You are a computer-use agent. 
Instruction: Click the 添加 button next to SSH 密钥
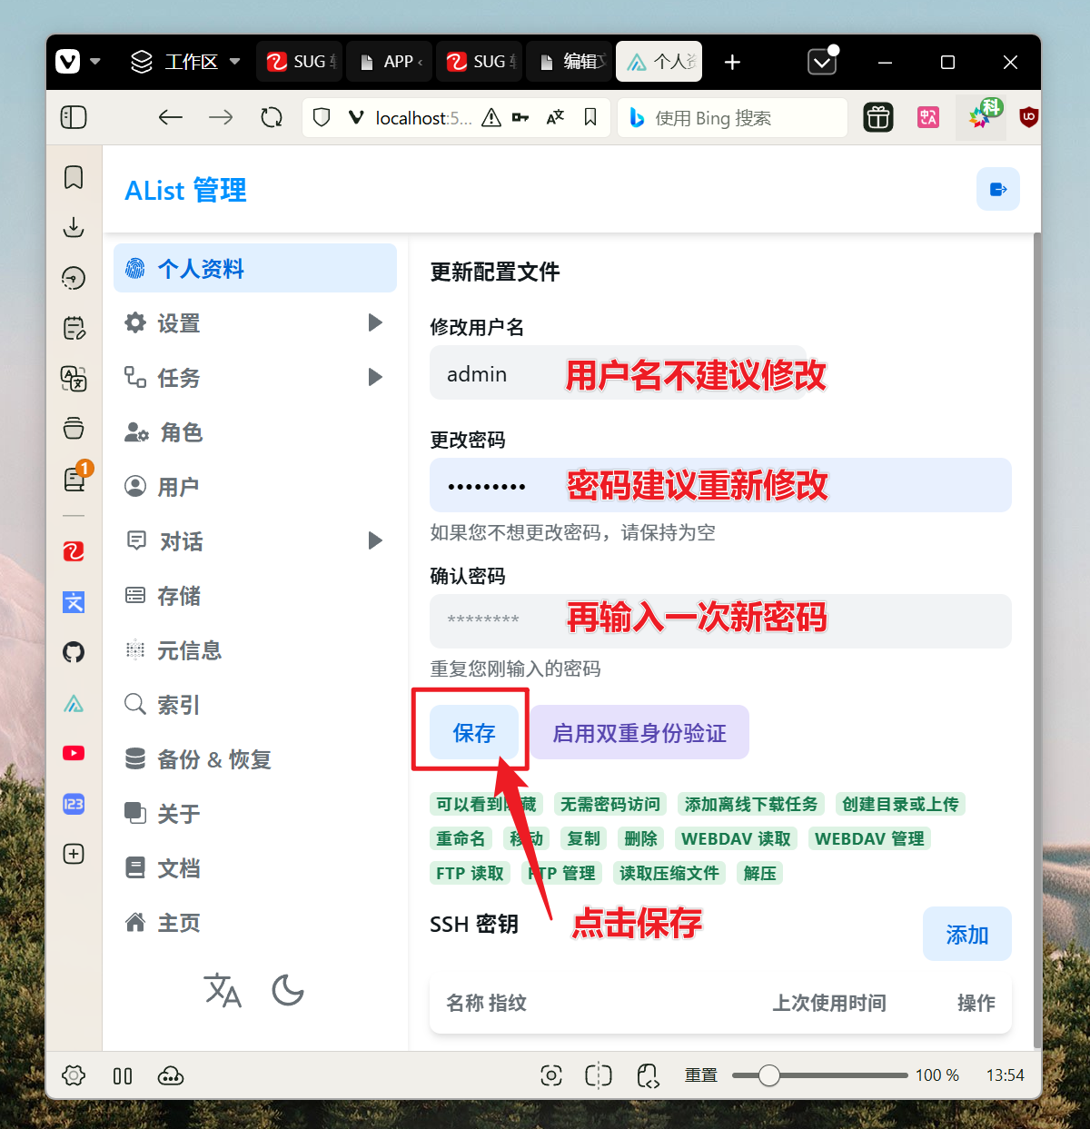(x=966, y=933)
